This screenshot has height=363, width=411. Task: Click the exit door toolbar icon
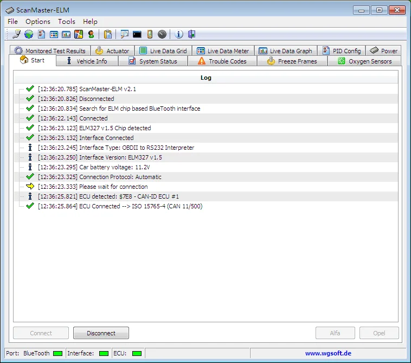191,34
